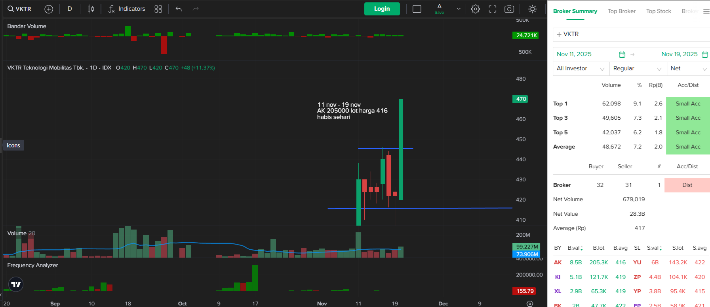Open the All Investor dropdown

pos(581,68)
